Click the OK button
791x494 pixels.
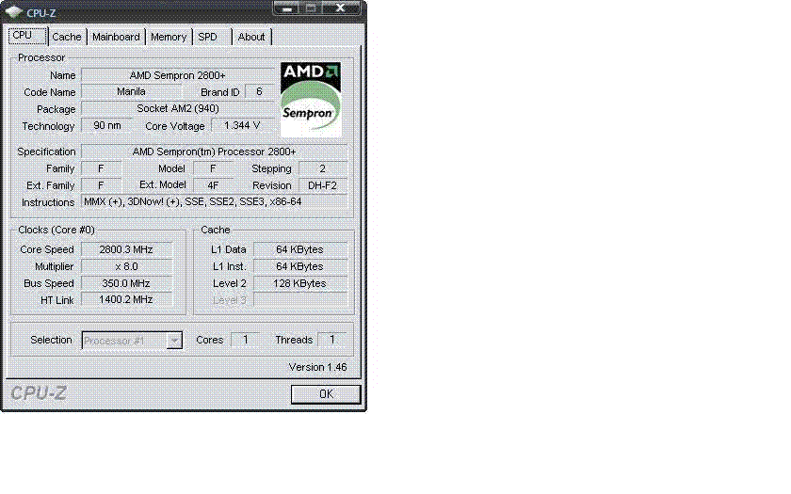[x=326, y=393]
